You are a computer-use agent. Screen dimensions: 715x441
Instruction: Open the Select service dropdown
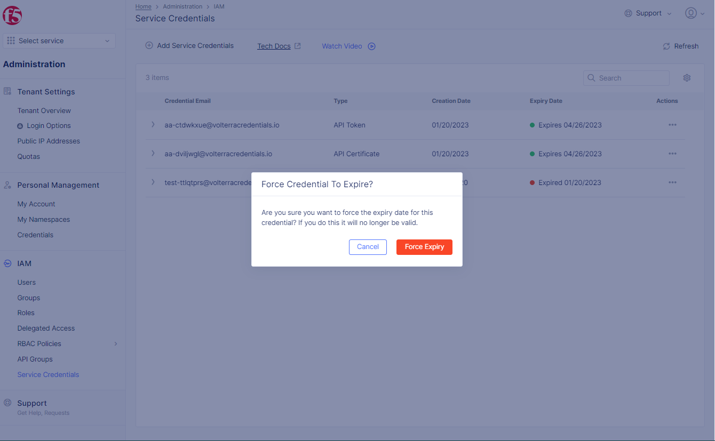[x=59, y=41]
